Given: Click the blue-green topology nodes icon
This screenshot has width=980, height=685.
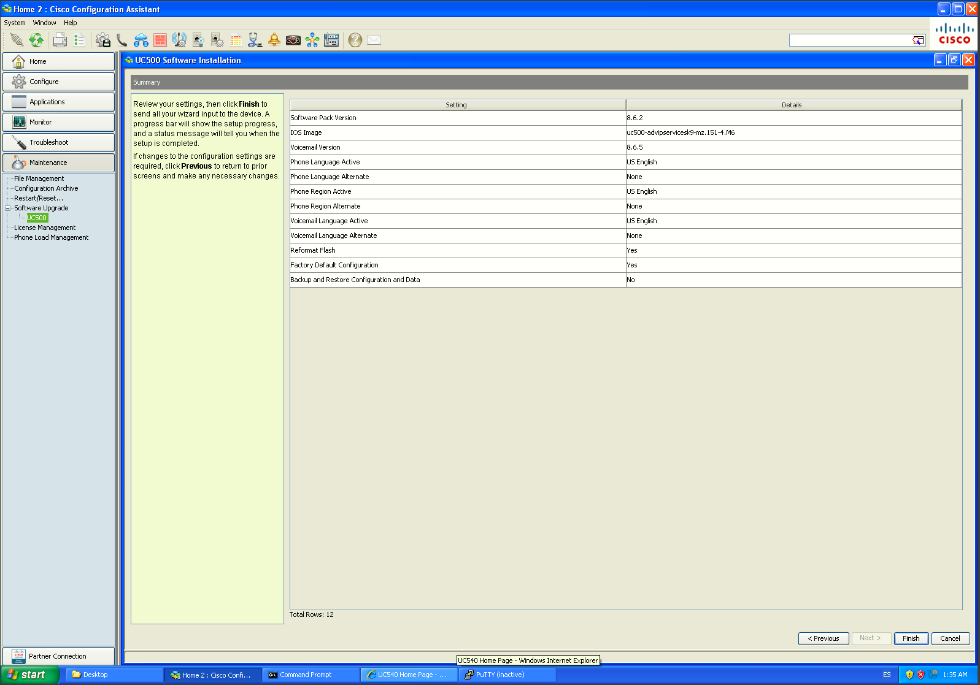Looking at the screenshot, I should tap(312, 40).
